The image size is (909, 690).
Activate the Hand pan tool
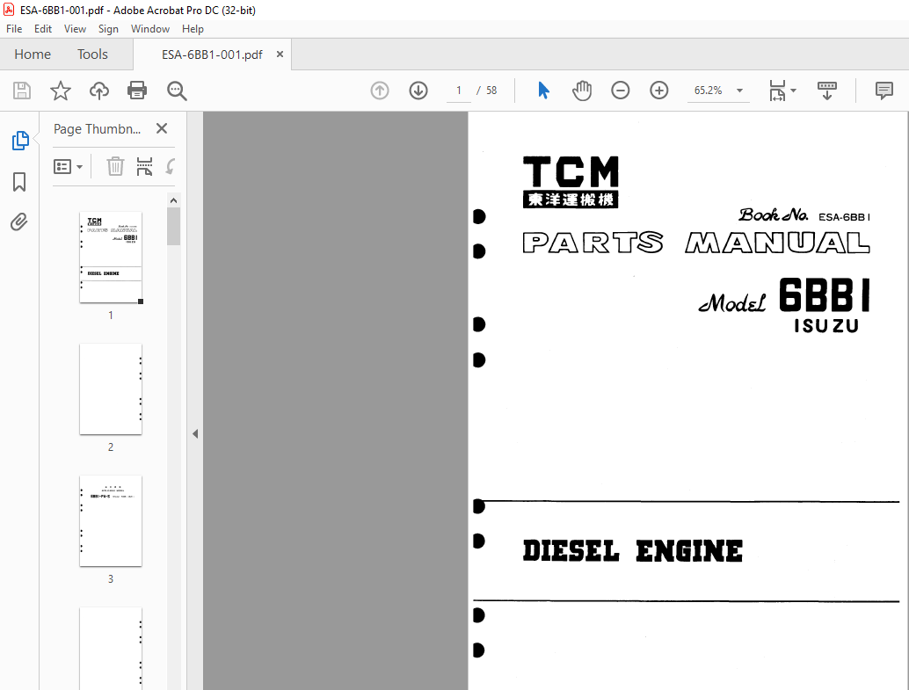coord(581,91)
